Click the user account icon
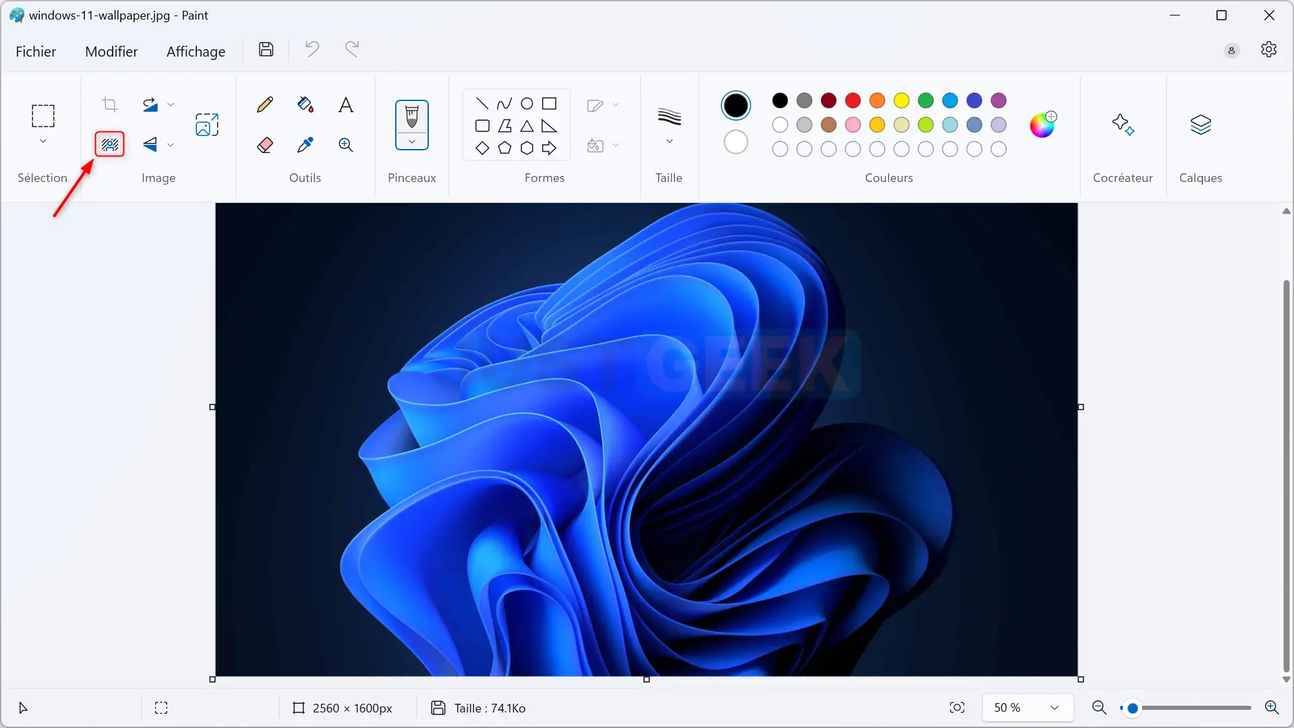 click(x=1232, y=51)
